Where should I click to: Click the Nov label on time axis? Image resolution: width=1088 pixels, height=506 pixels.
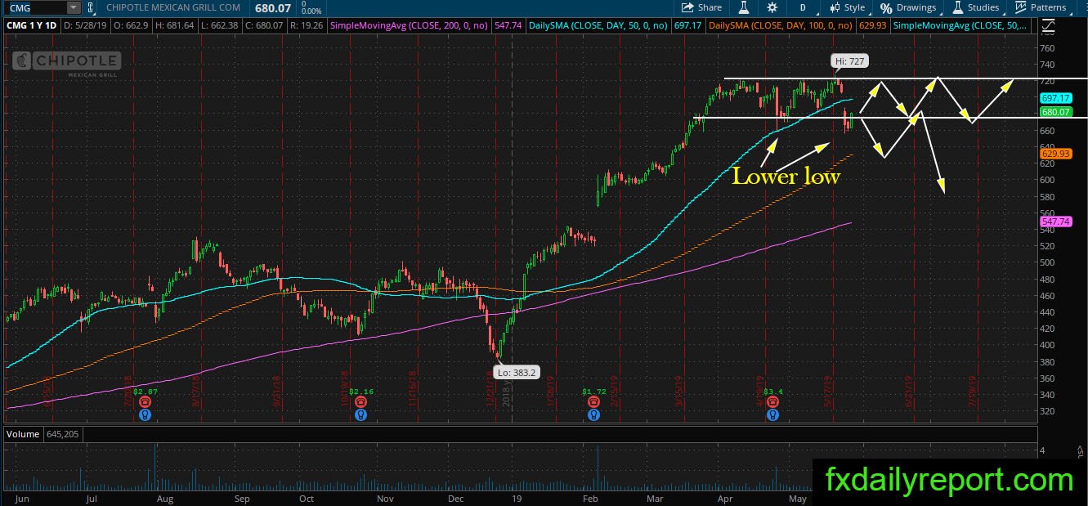(x=384, y=498)
